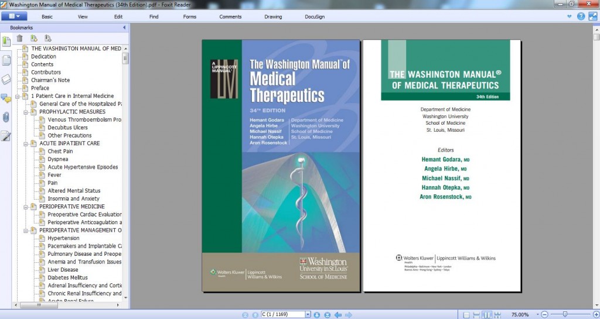Toggle full screen mode icon
This screenshot has height=319, width=600.
[x=593, y=16]
